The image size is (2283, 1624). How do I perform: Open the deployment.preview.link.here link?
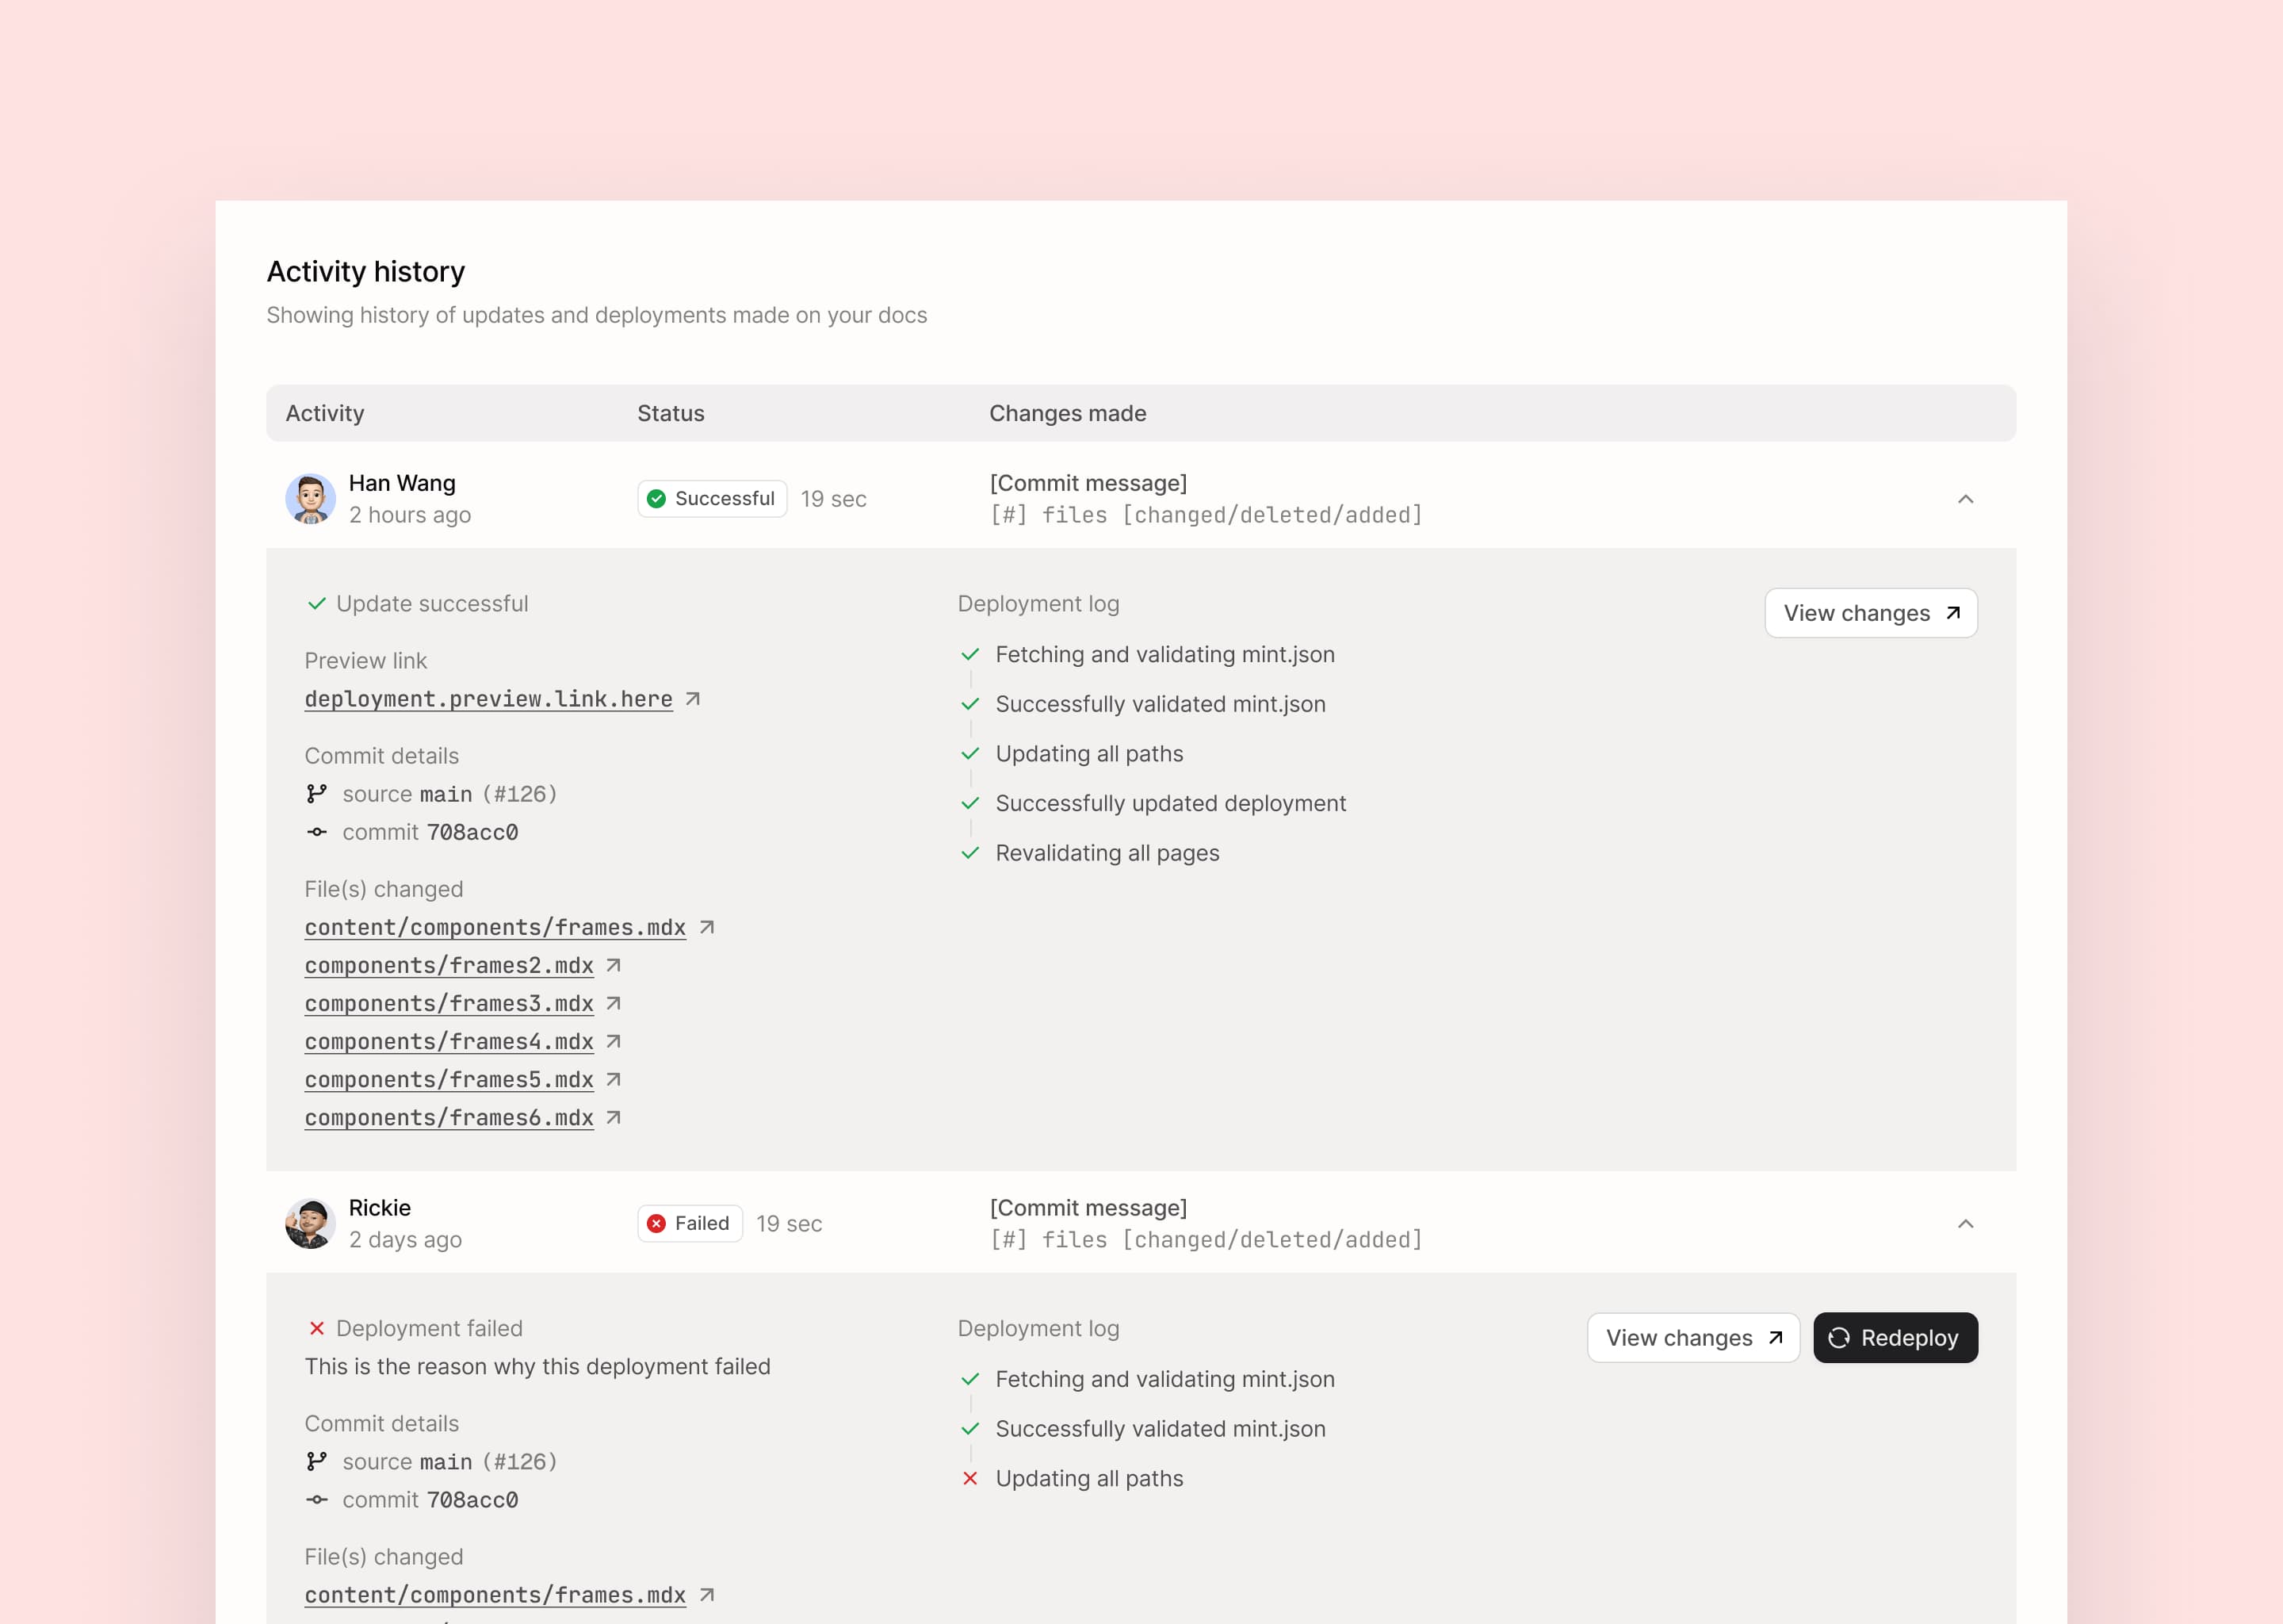click(x=488, y=699)
